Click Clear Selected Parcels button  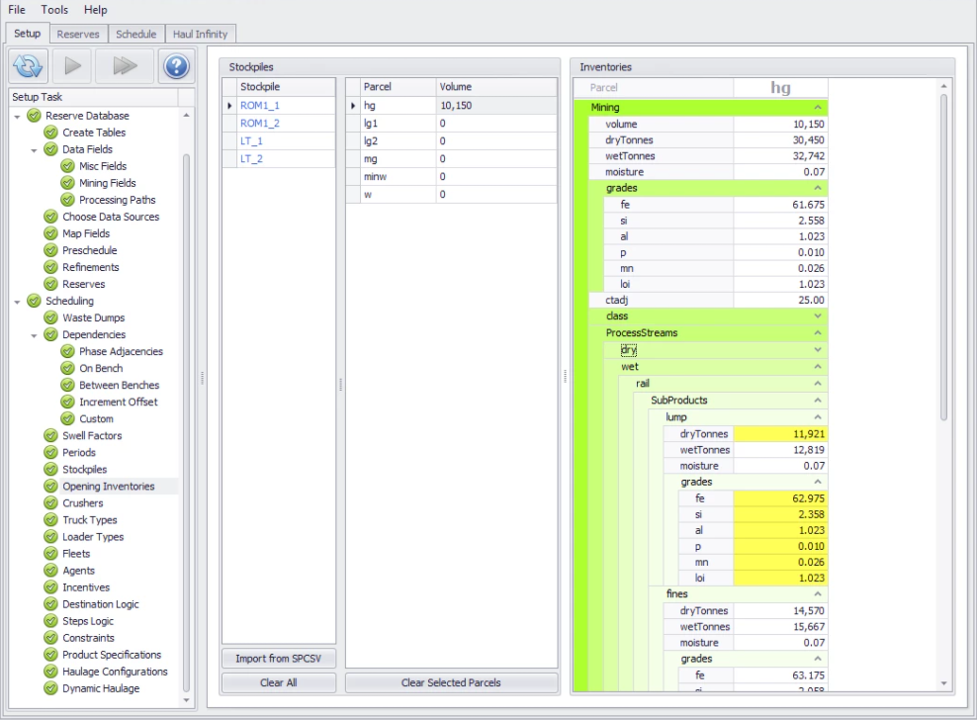click(x=451, y=682)
